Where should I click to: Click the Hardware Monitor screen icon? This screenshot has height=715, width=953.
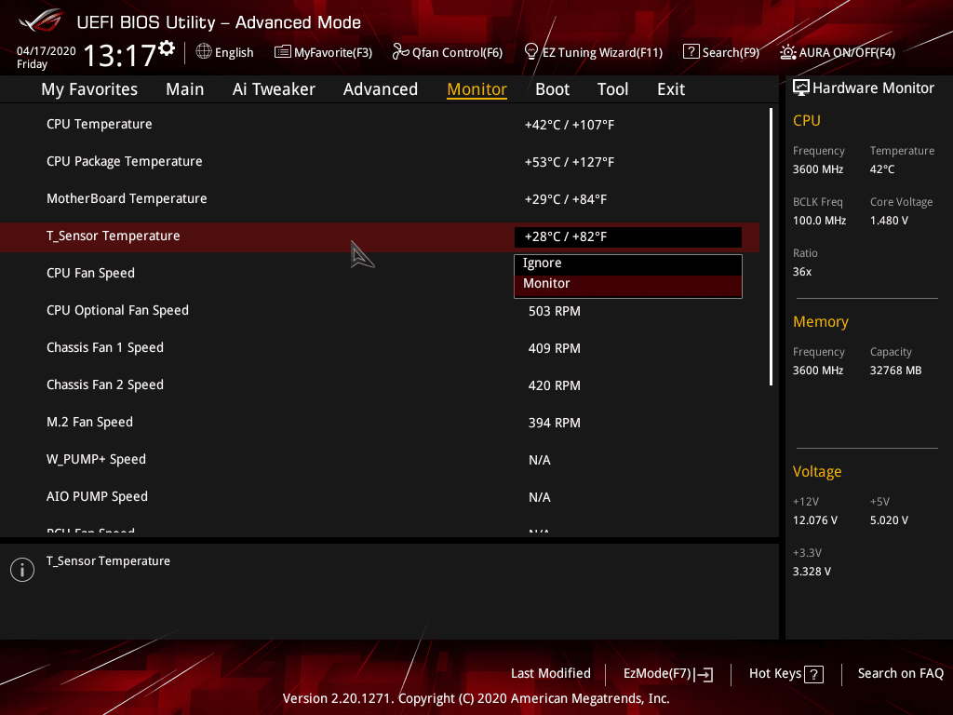(x=801, y=88)
